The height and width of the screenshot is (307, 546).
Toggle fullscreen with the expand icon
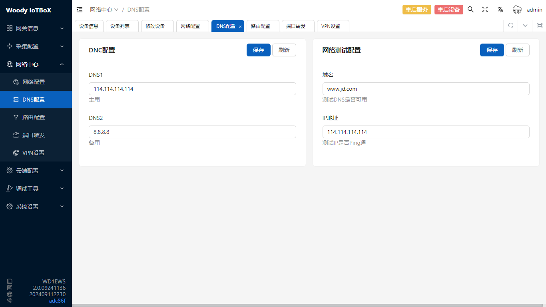pyautogui.click(x=485, y=10)
